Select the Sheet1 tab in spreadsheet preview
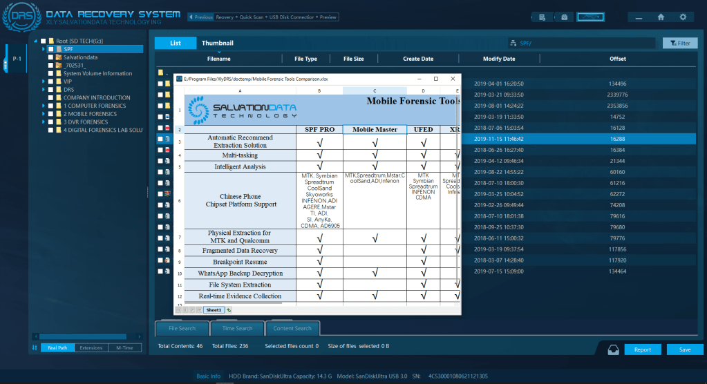 click(x=213, y=310)
